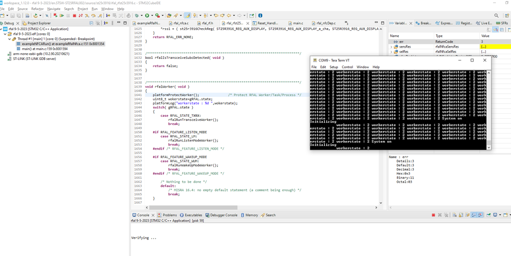Open the Run launch dropdown arrow
The width and height of the screenshot is (511, 256).
152,15
